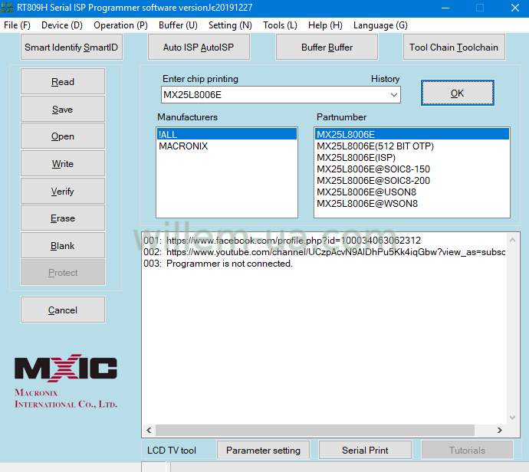Click the program icon in title bar
The image size is (529, 472).
pyautogui.click(x=7, y=8)
